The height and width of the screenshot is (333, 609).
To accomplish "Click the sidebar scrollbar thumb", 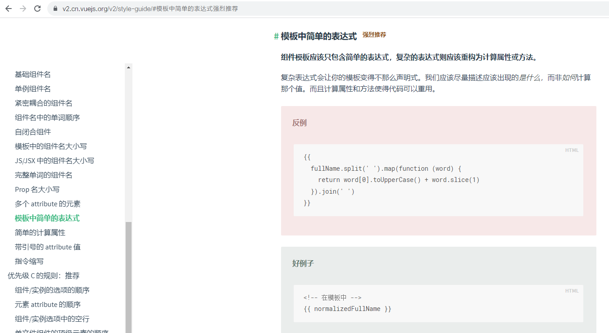I will 129,277.
